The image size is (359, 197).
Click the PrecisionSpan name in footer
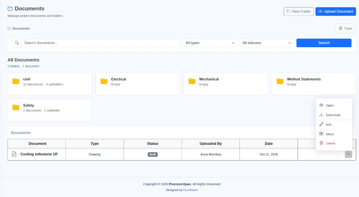point(180,184)
